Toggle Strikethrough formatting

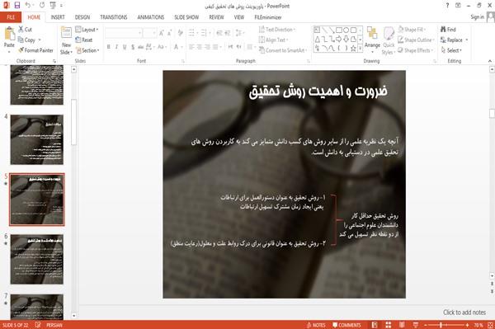coord(141,47)
